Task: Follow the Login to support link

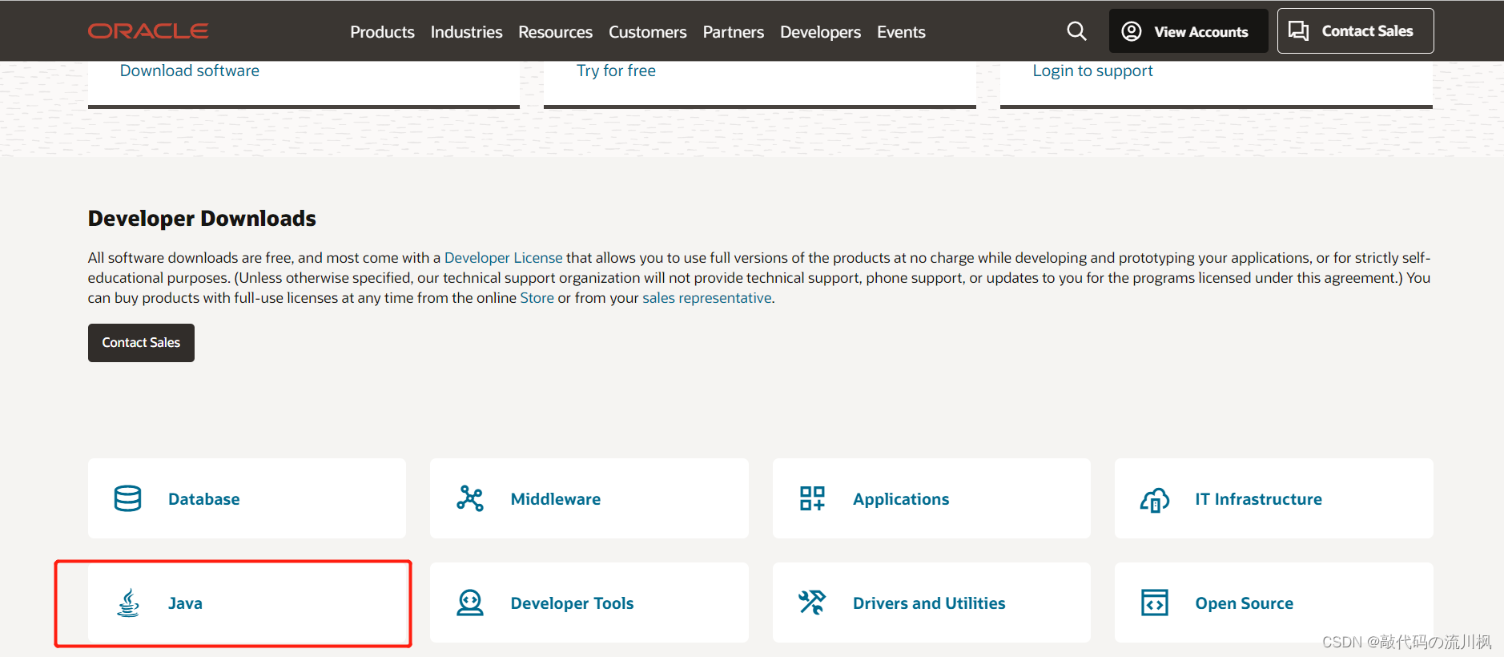Action: coord(1092,71)
